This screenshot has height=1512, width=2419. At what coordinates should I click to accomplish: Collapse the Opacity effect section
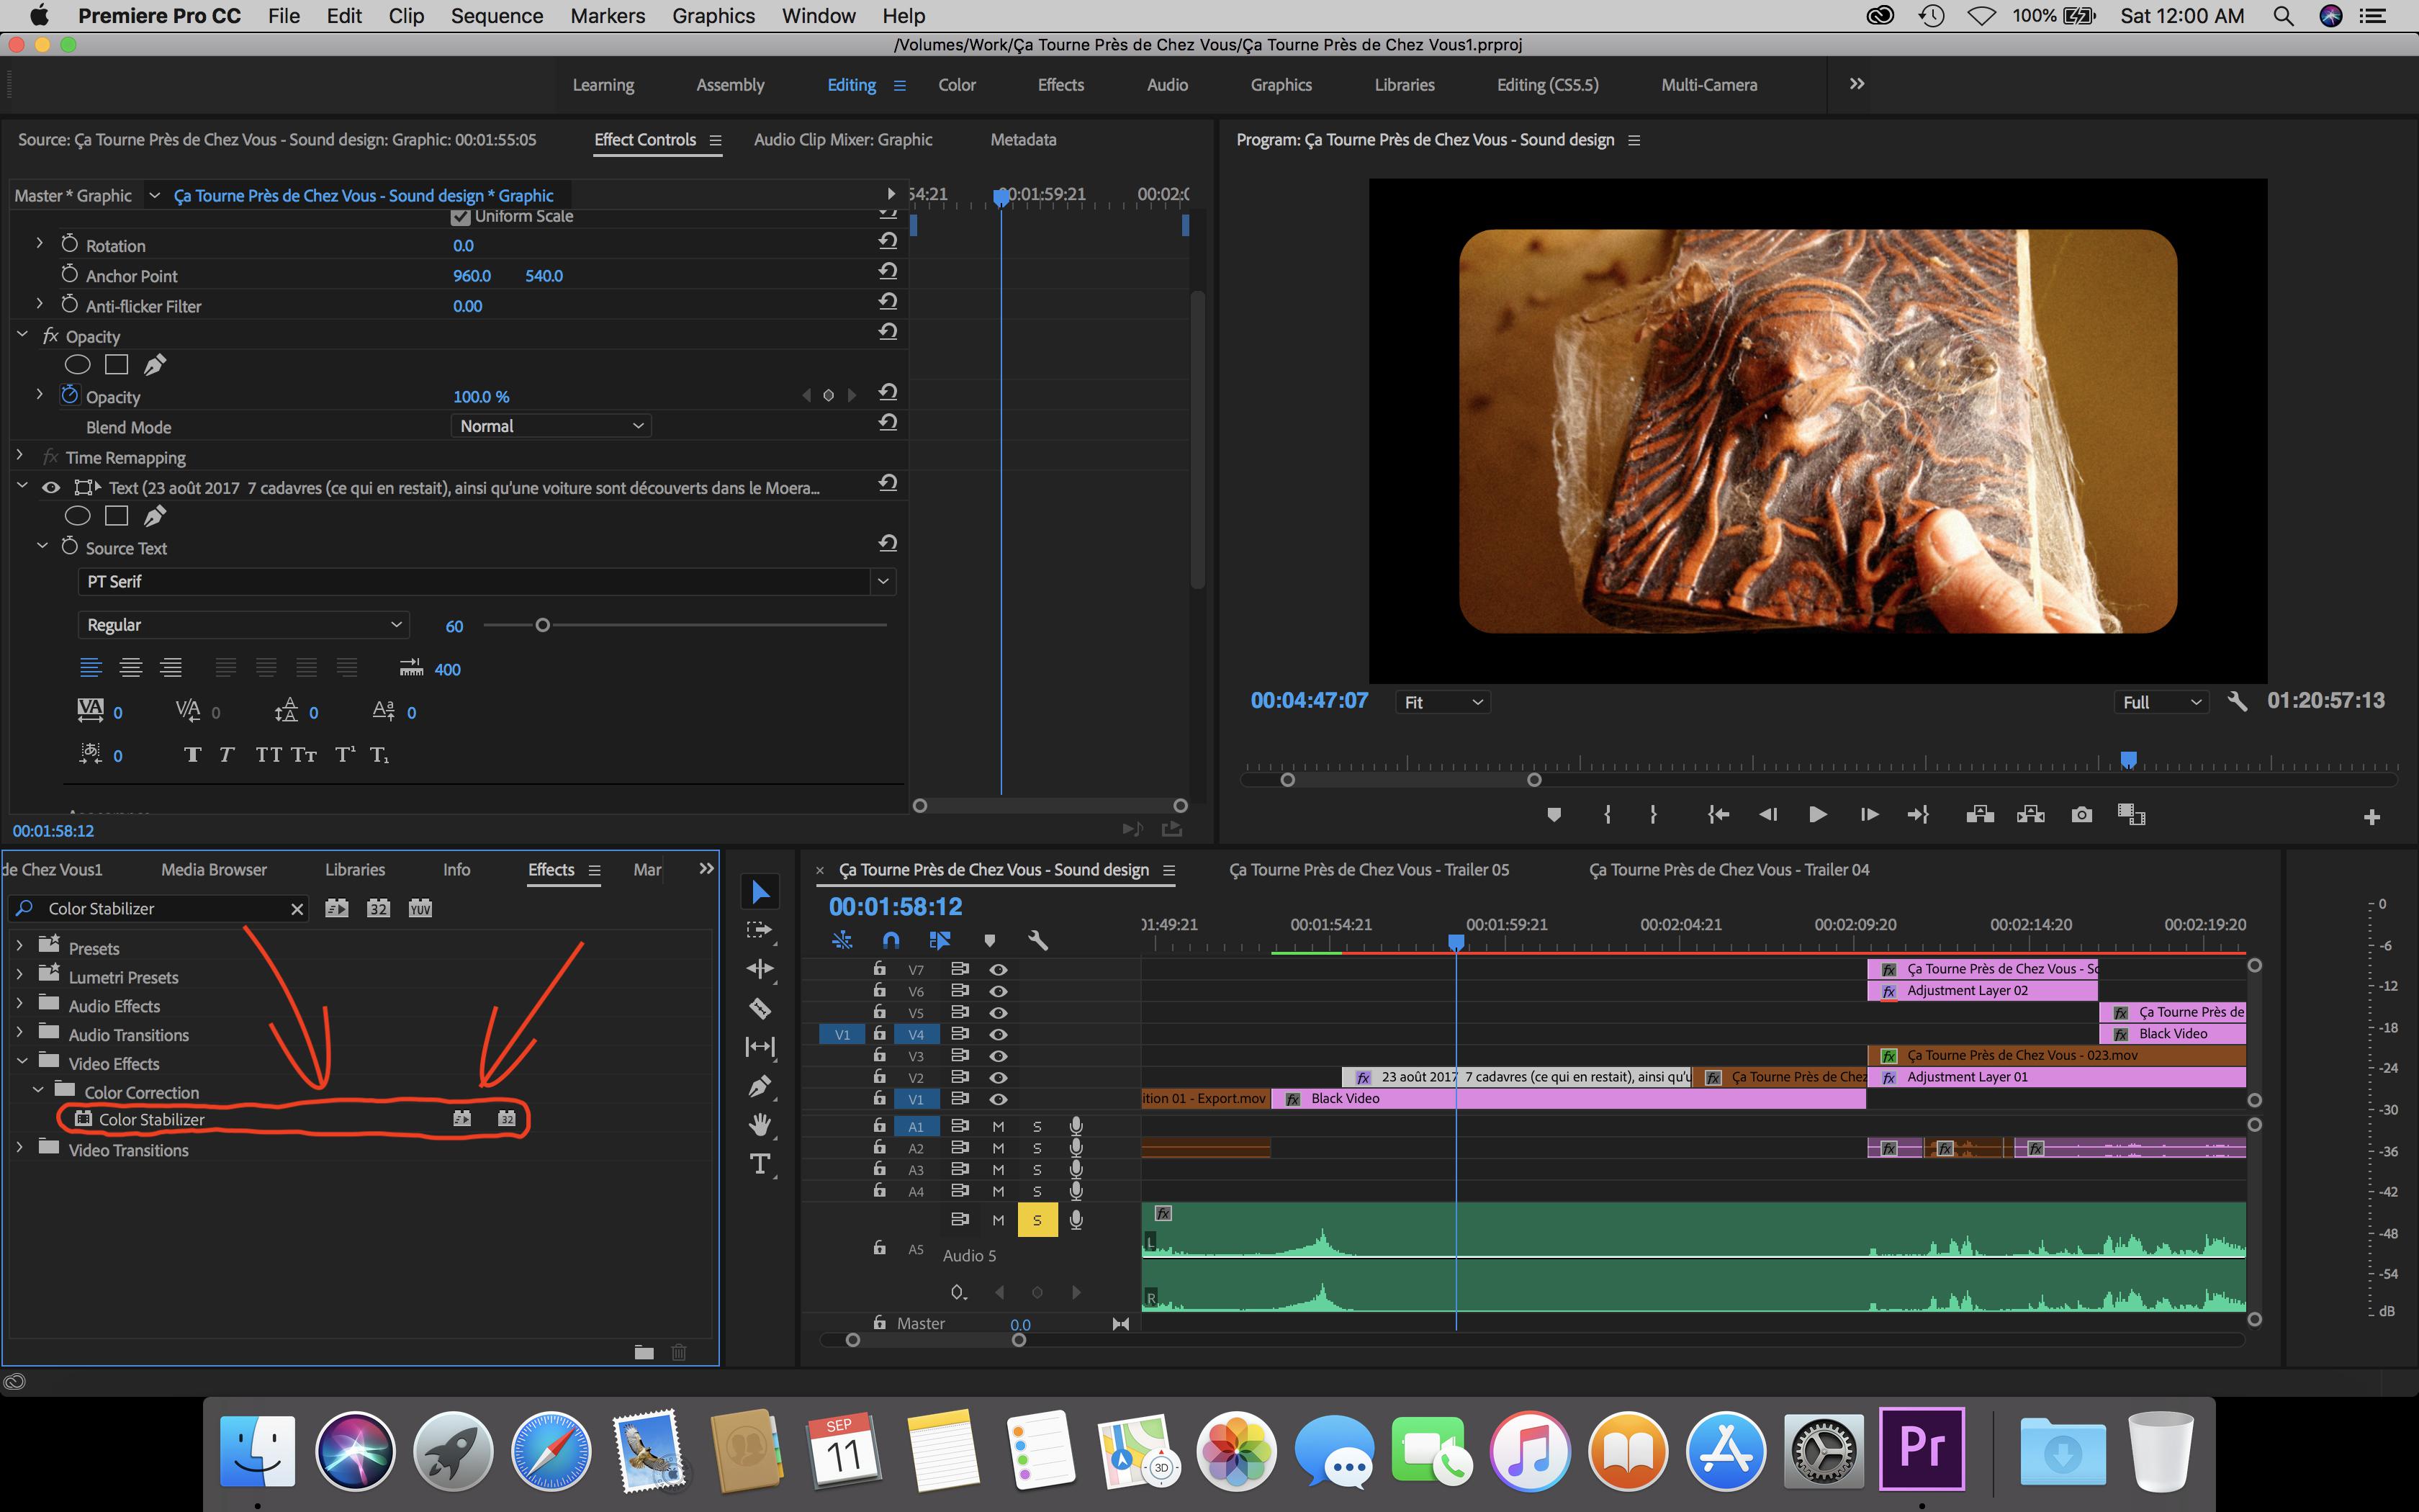tap(22, 336)
